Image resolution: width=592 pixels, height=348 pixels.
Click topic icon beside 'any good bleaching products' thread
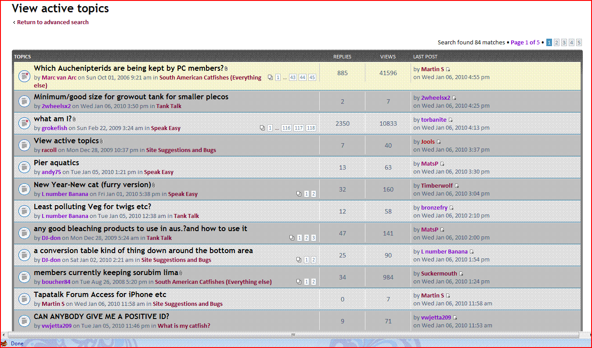(24, 233)
